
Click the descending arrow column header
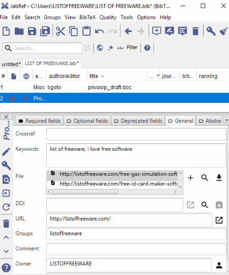(153, 76)
